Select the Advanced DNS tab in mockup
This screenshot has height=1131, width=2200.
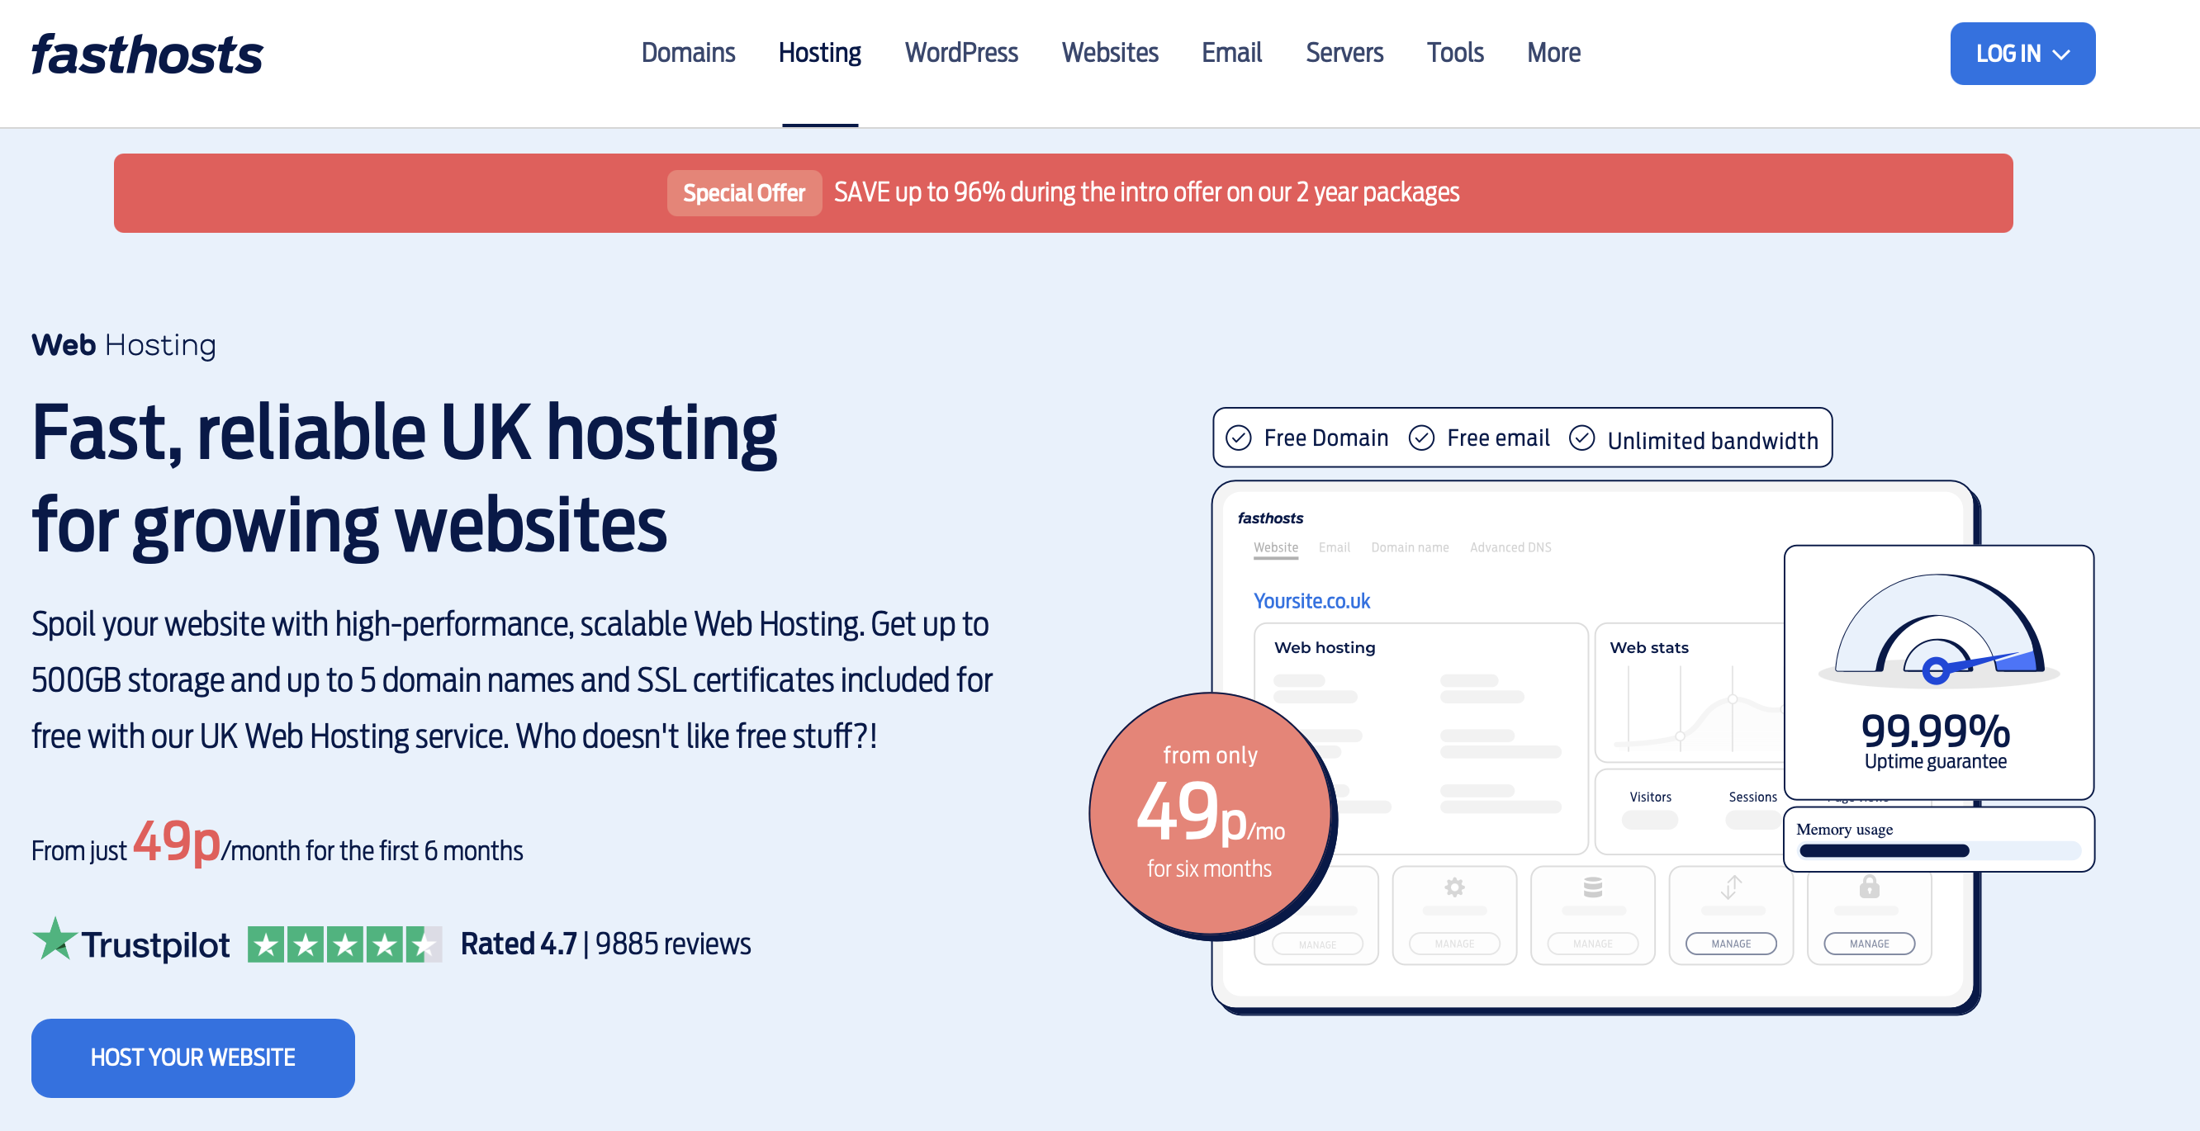pos(1510,547)
